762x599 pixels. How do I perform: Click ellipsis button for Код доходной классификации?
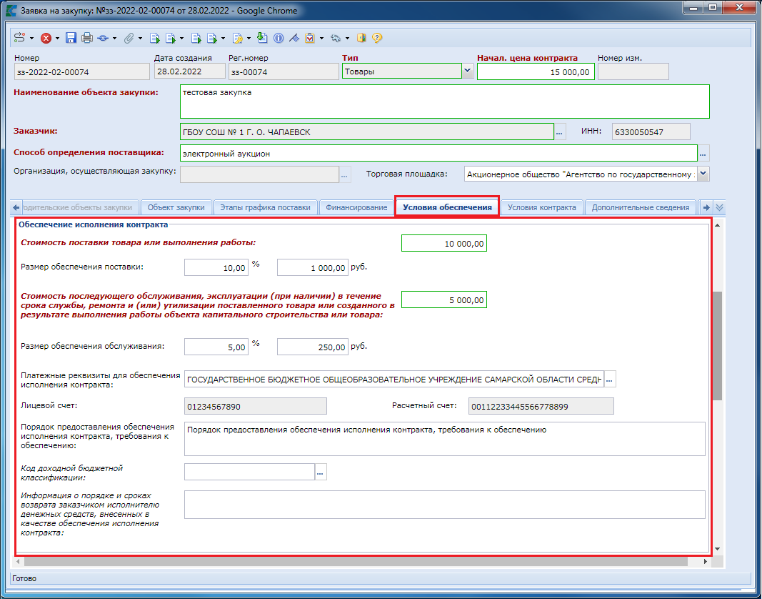click(x=321, y=471)
